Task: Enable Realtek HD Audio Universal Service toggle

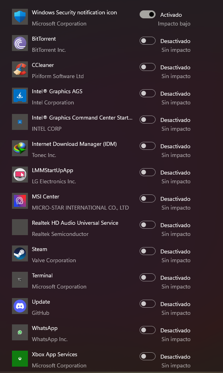Action: pyautogui.click(x=148, y=225)
